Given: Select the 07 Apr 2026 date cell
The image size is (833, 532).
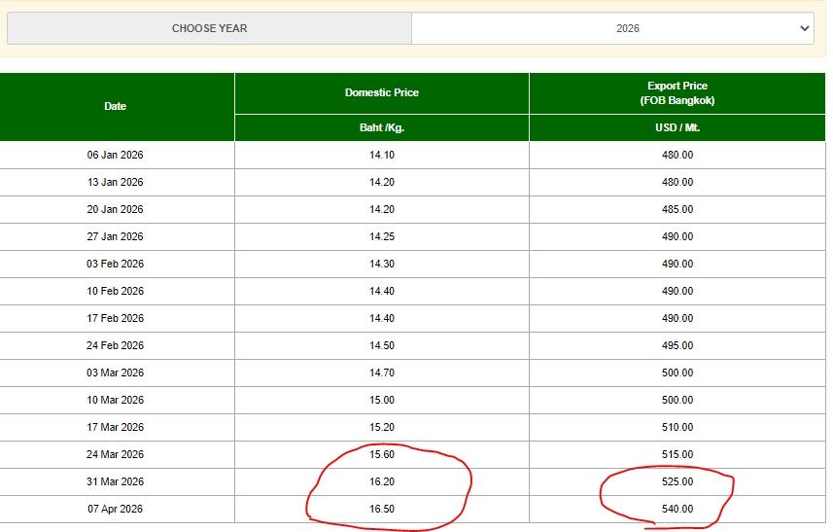Looking at the screenshot, I should 116,509.
